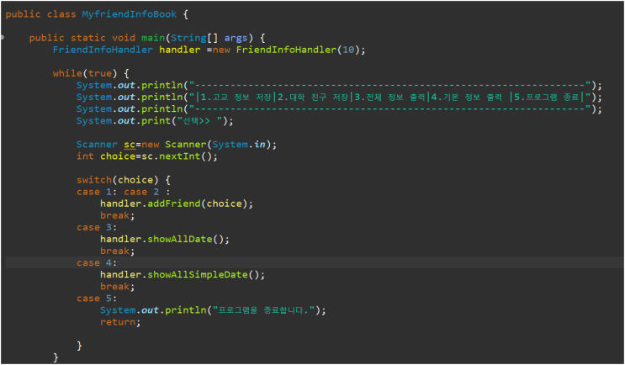The width and height of the screenshot is (625, 365).
Task: Place cursor on the literal 10 argument
Action: click(348, 50)
